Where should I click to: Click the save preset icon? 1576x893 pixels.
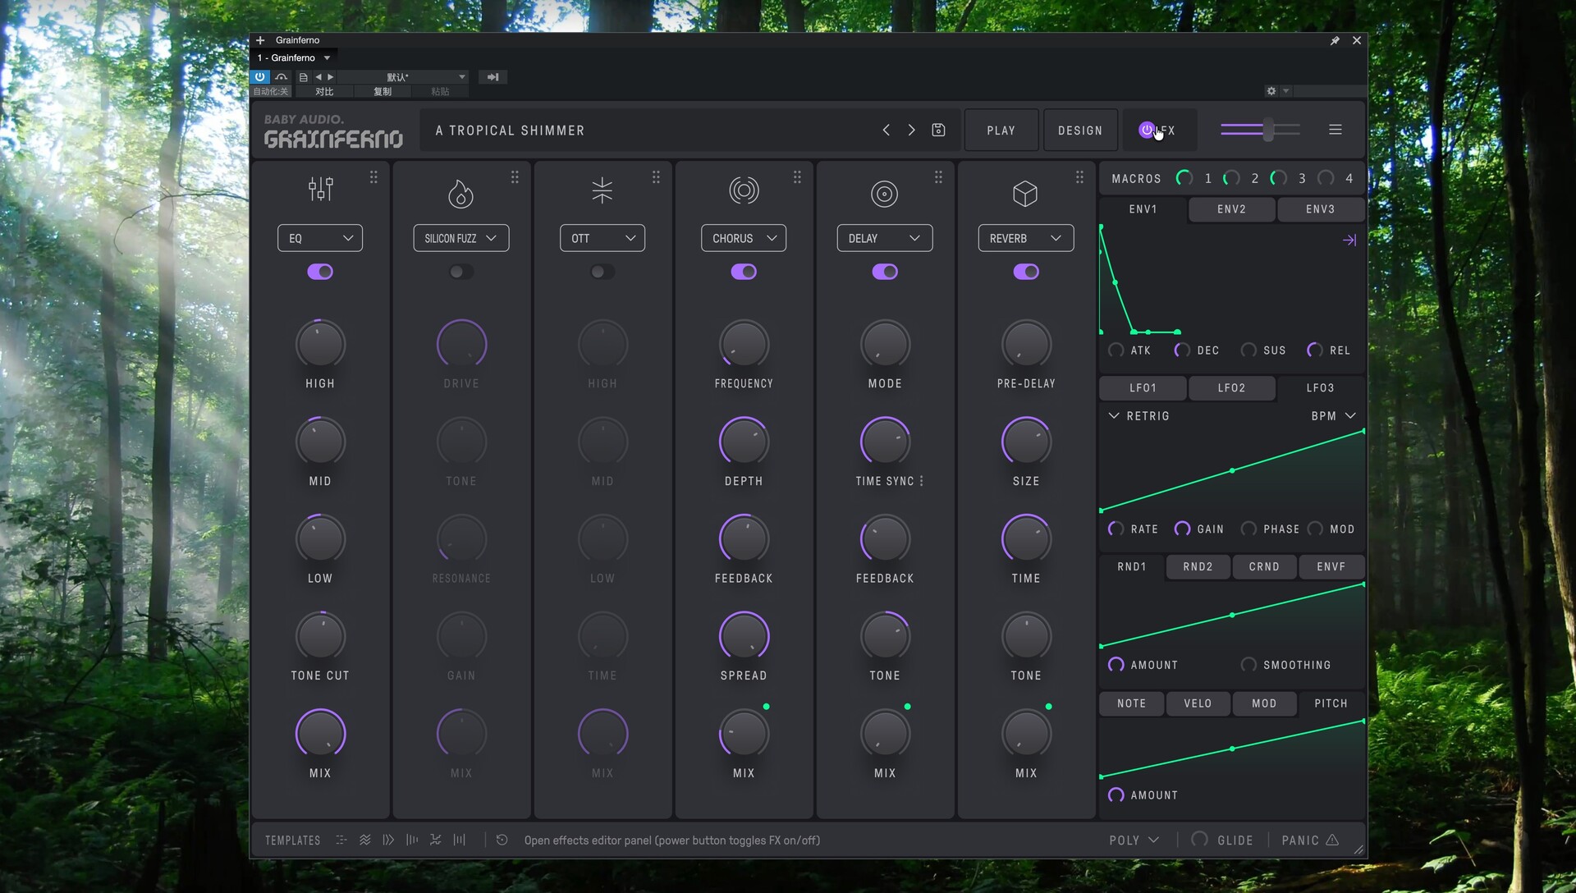[938, 130]
